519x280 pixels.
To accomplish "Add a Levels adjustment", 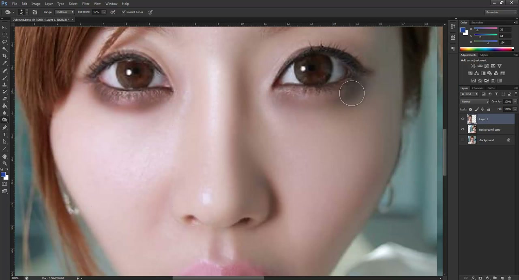I will pos(480,66).
